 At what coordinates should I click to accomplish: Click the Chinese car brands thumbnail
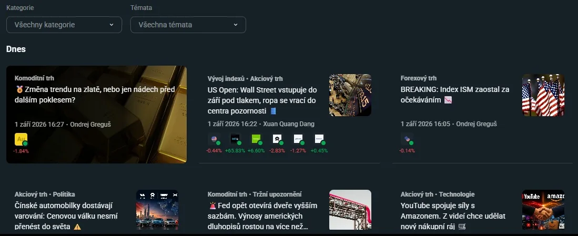(x=157, y=210)
